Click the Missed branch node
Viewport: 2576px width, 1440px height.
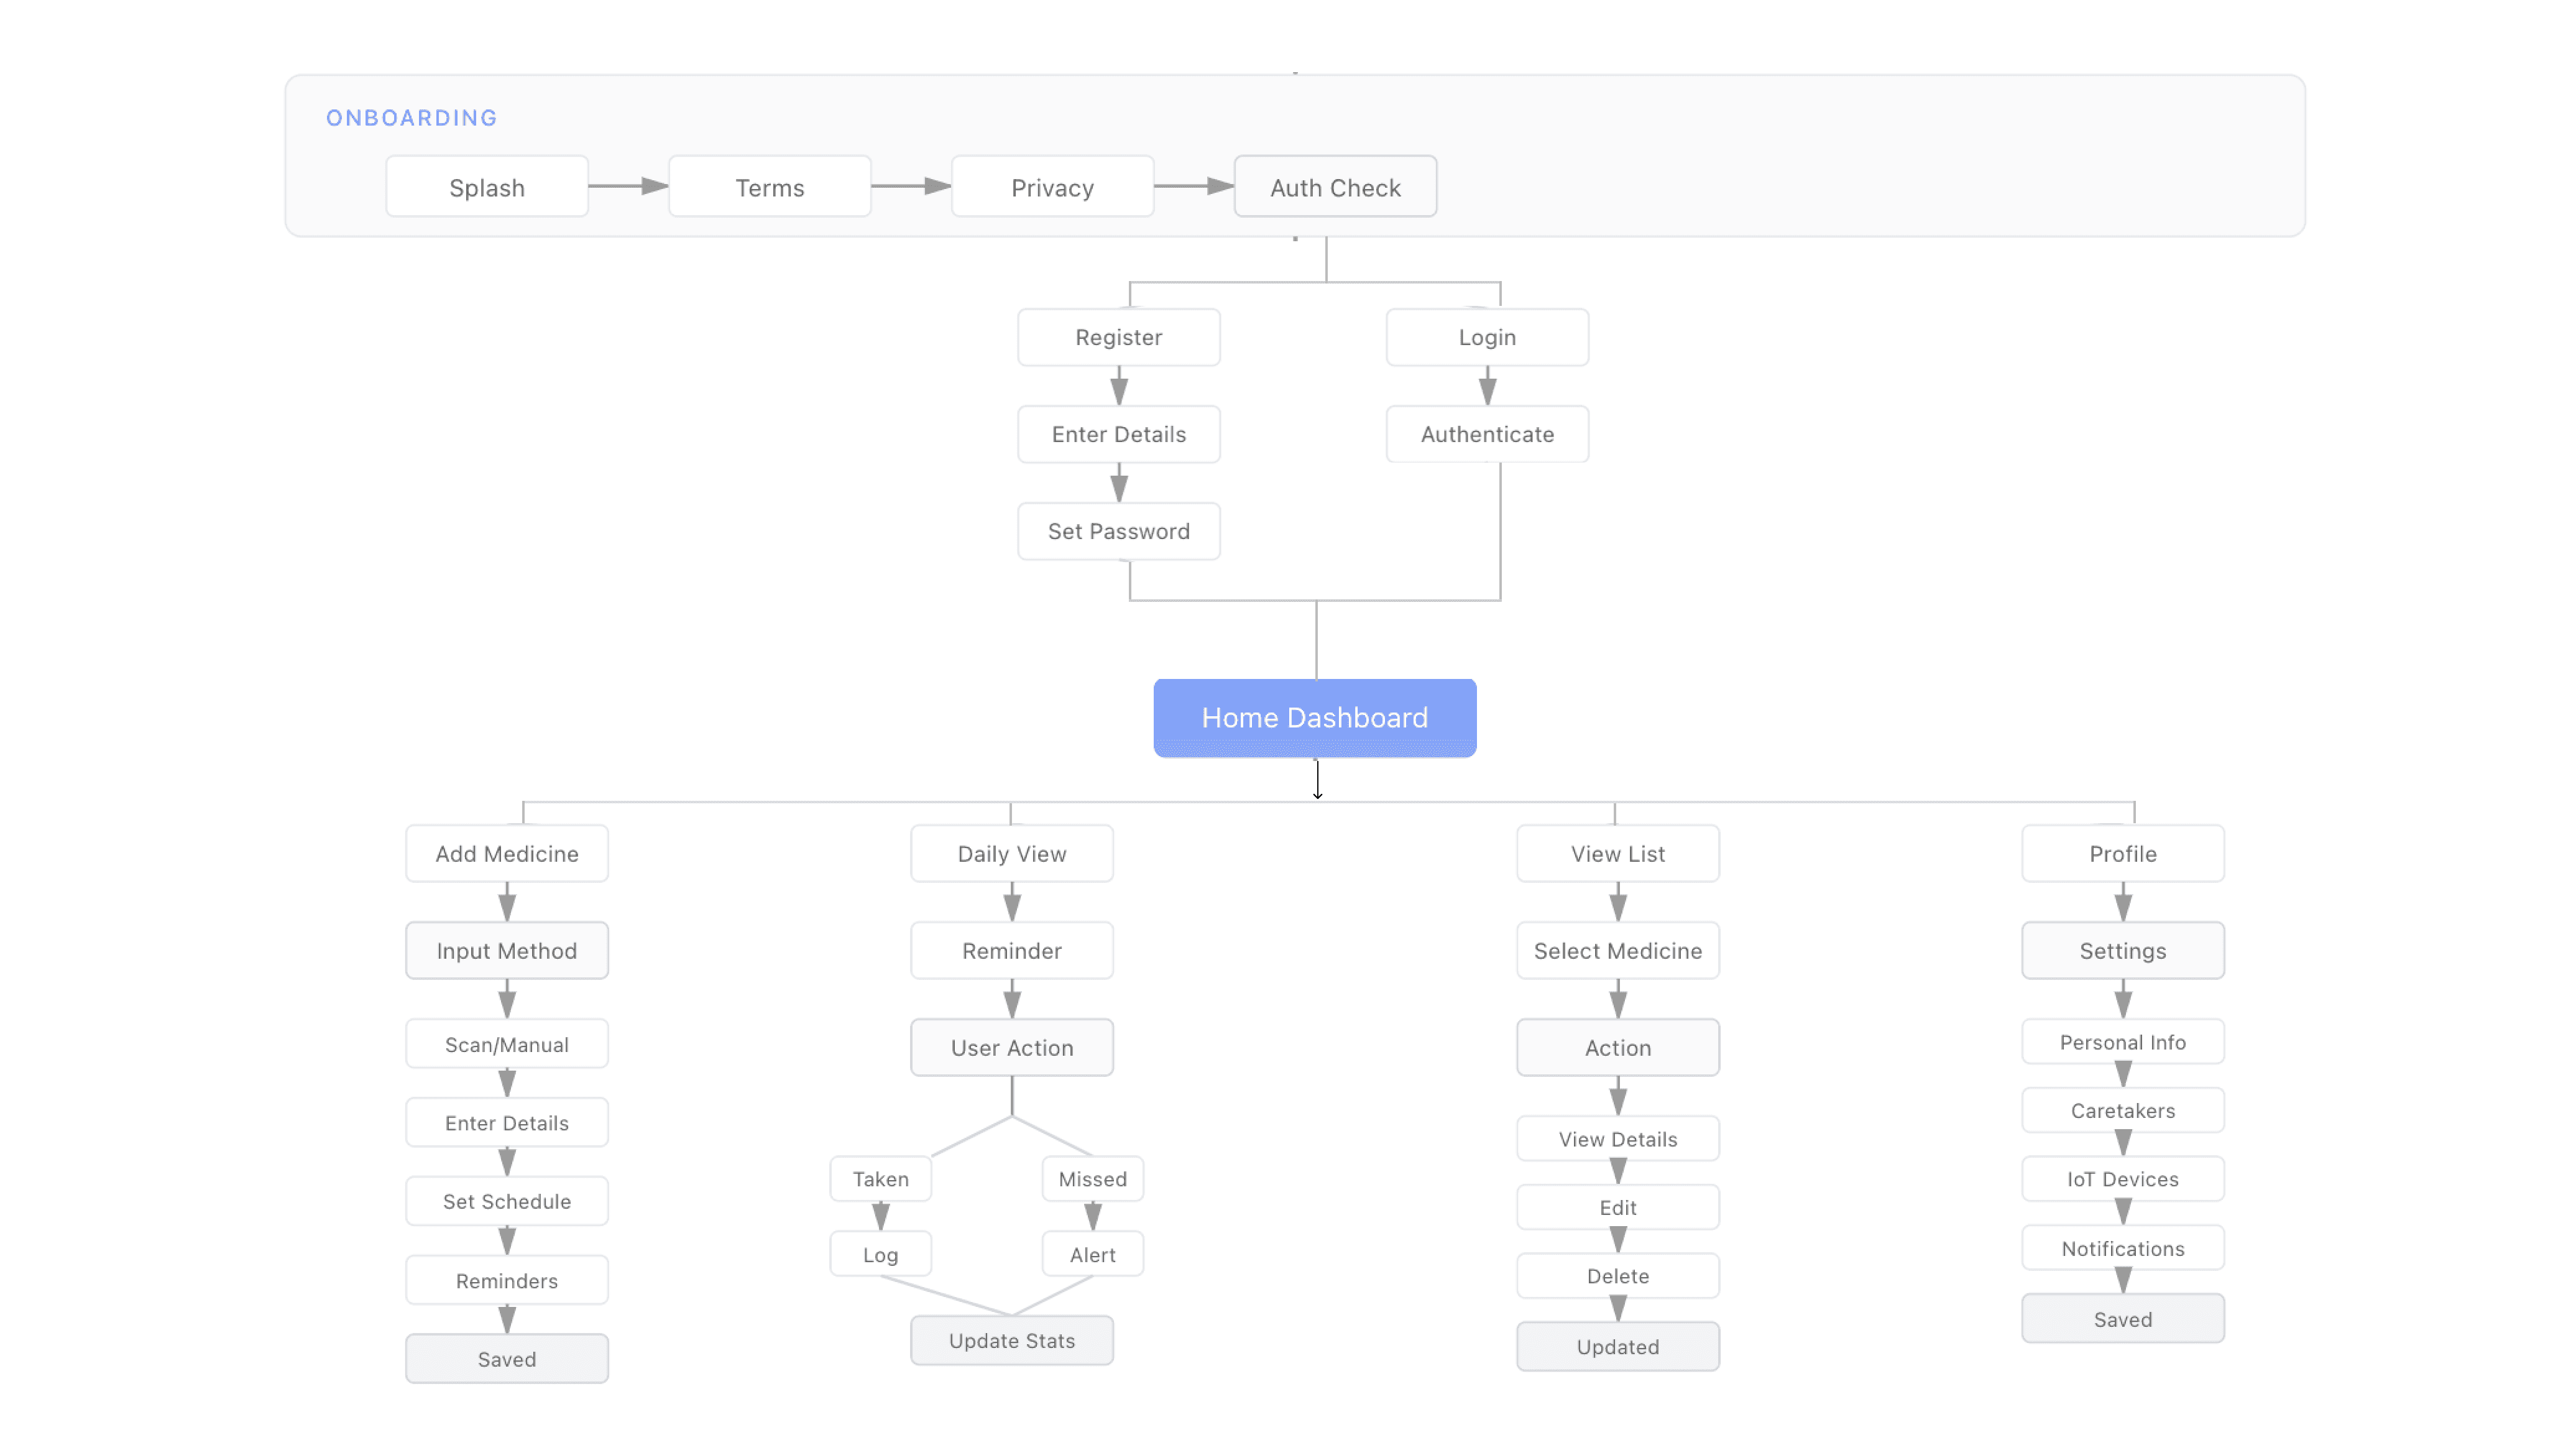[x=1092, y=1179]
